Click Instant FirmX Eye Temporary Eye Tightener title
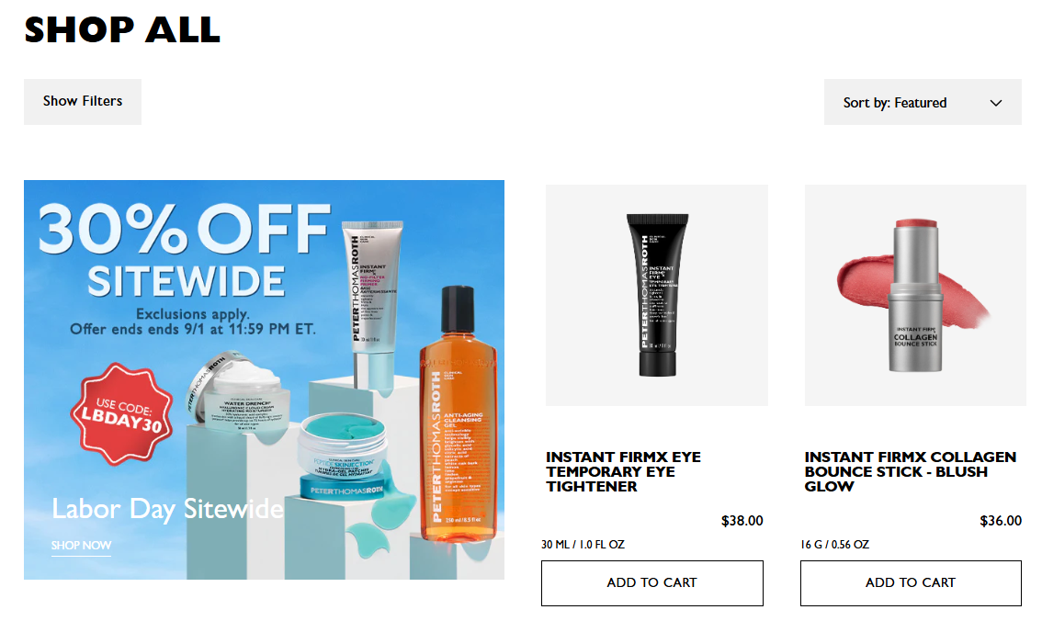 [623, 471]
